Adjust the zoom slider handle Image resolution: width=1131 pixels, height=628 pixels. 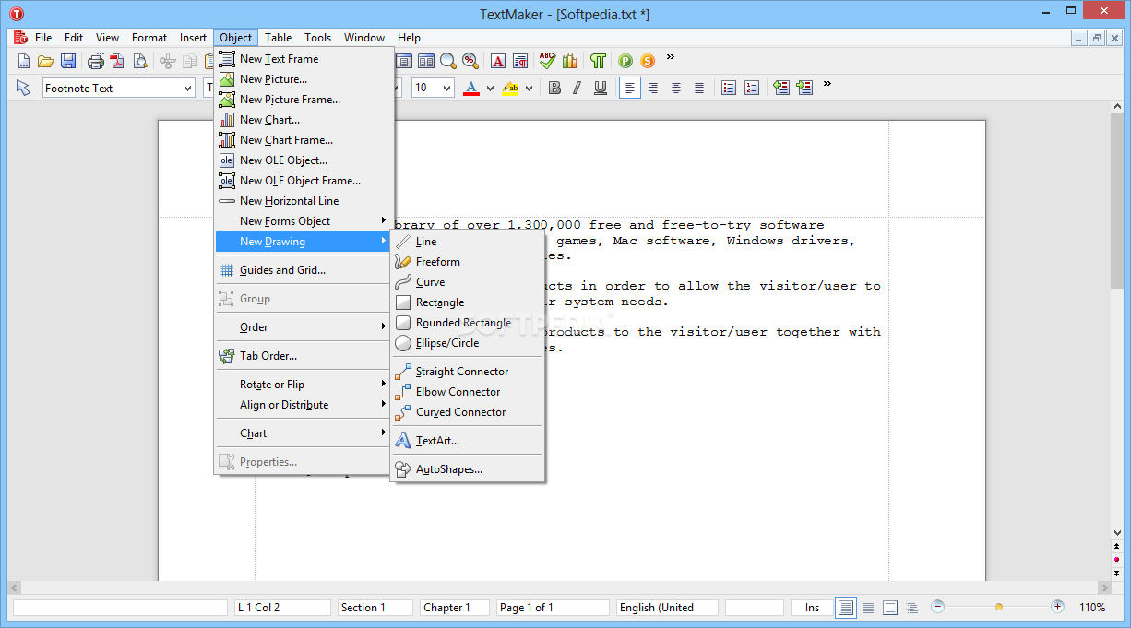point(998,607)
